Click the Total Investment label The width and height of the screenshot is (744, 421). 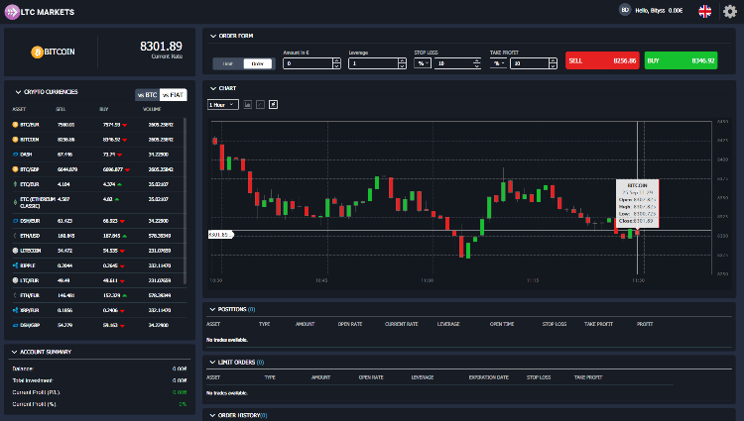(x=33, y=380)
